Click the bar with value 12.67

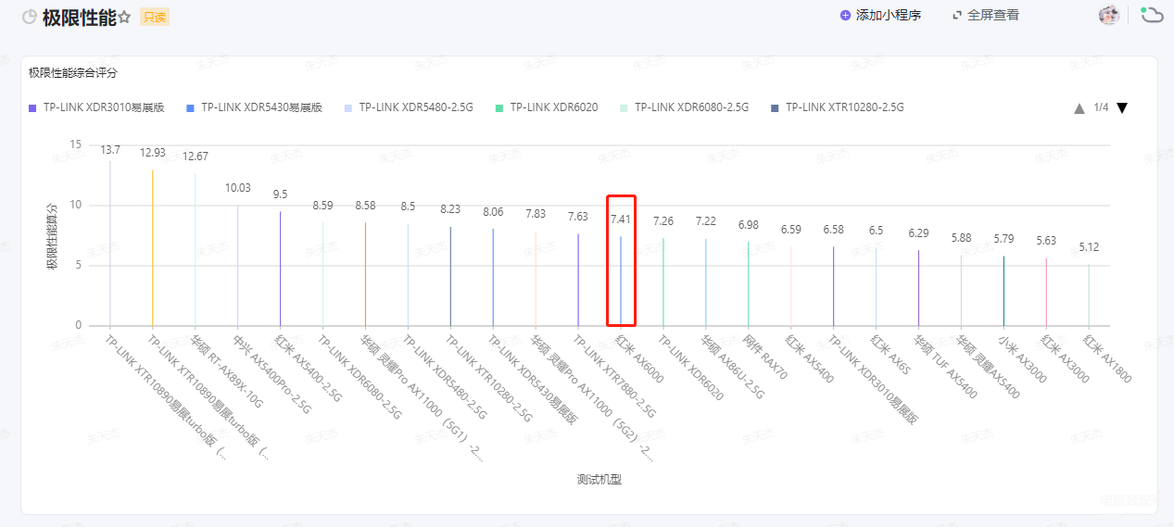196,249
